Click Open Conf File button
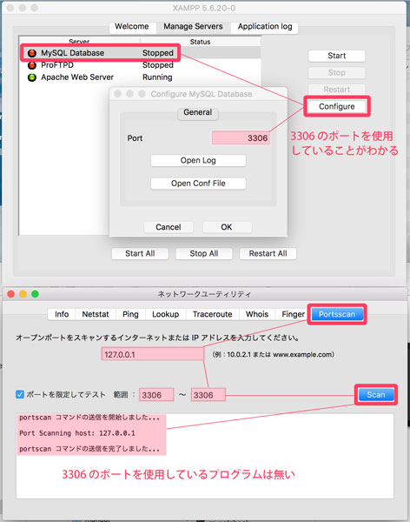Viewport: 410px width, 522px height. (198, 184)
